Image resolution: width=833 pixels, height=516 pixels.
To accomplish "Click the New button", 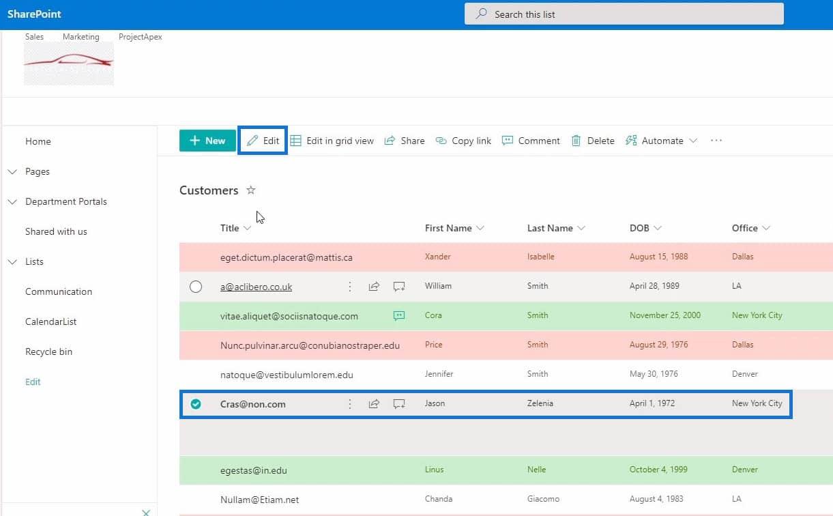I will (x=207, y=141).
